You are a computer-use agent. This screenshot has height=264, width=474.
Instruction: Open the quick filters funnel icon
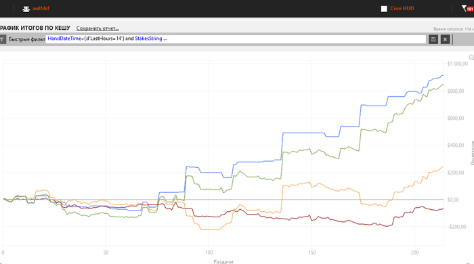point(3,39)
